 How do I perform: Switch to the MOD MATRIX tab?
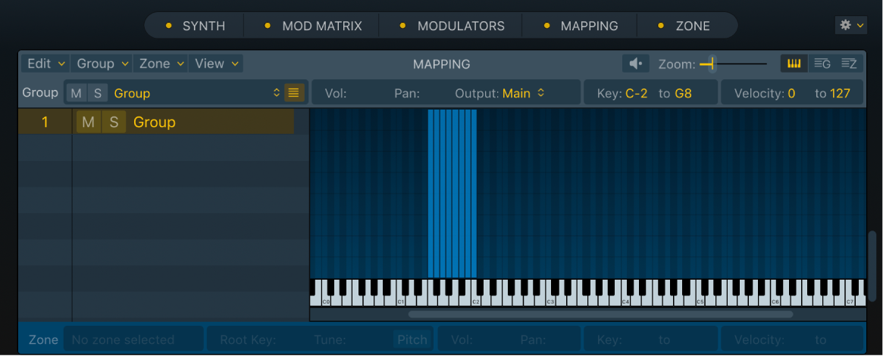coord(313,26)
